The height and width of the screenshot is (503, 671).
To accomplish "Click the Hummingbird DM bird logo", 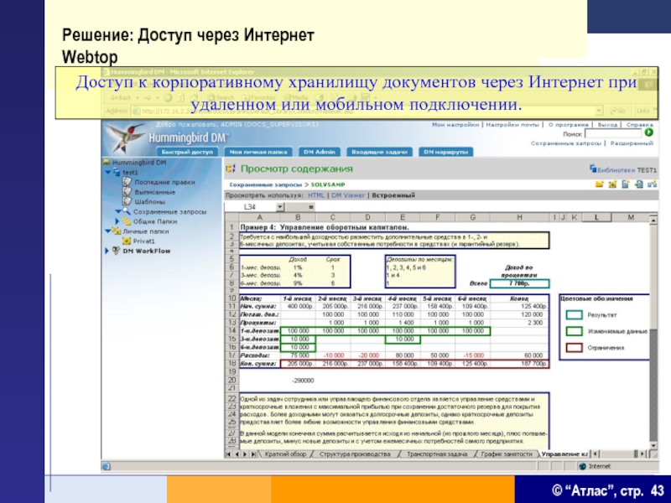I will 125,137.
